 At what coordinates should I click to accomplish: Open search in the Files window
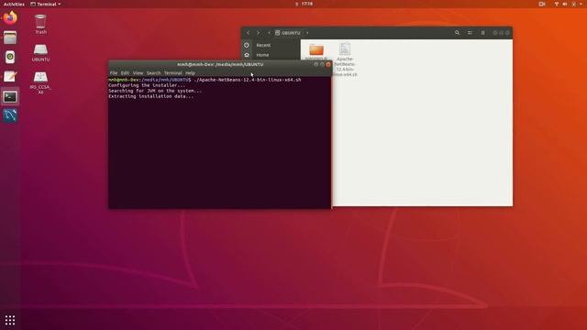[457, 33]
